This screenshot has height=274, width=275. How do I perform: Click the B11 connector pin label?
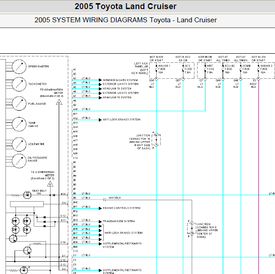[75, 207]
